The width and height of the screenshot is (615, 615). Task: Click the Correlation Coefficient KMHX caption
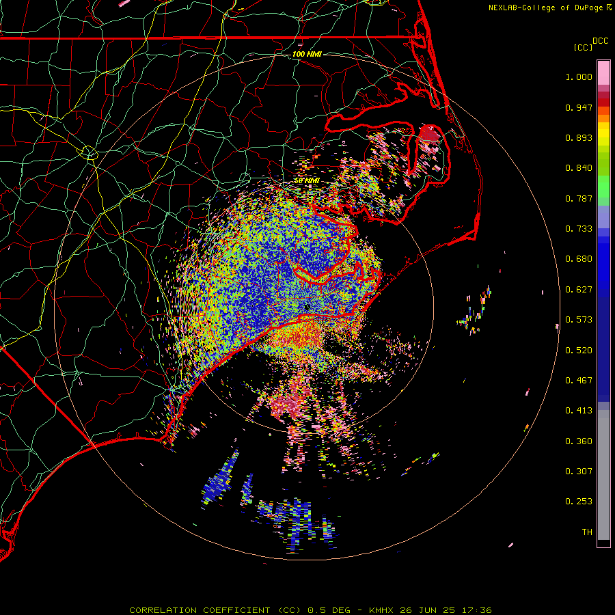coord(310,610)
